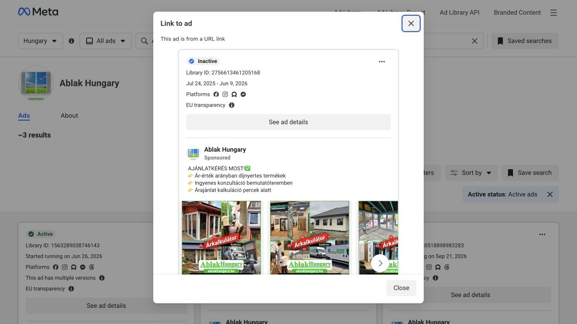Click date range Jul 24, 2025 - Jun 9, 2026
The width and height of the screenshot is (577, 324).
(217, 83)
